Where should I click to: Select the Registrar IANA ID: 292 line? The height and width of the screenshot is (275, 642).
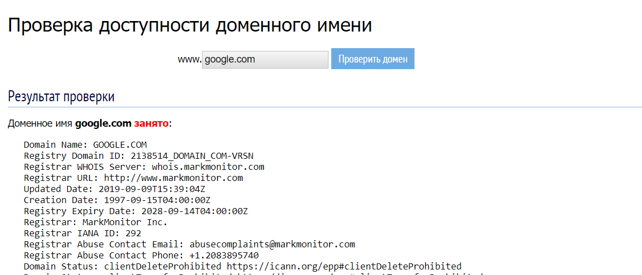coord(82,234)
